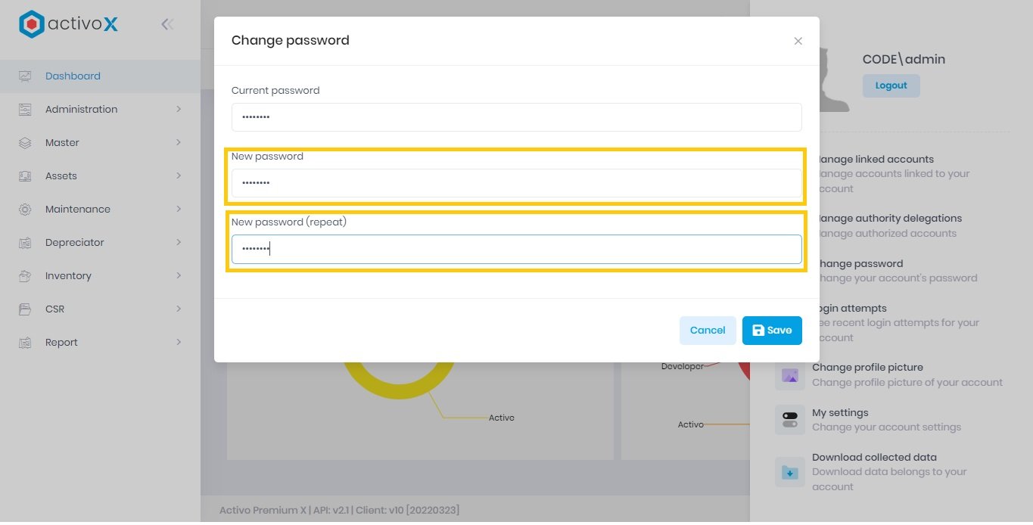
Task: Select the Dashboard icon in the sidebar
Action: click(x=26, y=76)
